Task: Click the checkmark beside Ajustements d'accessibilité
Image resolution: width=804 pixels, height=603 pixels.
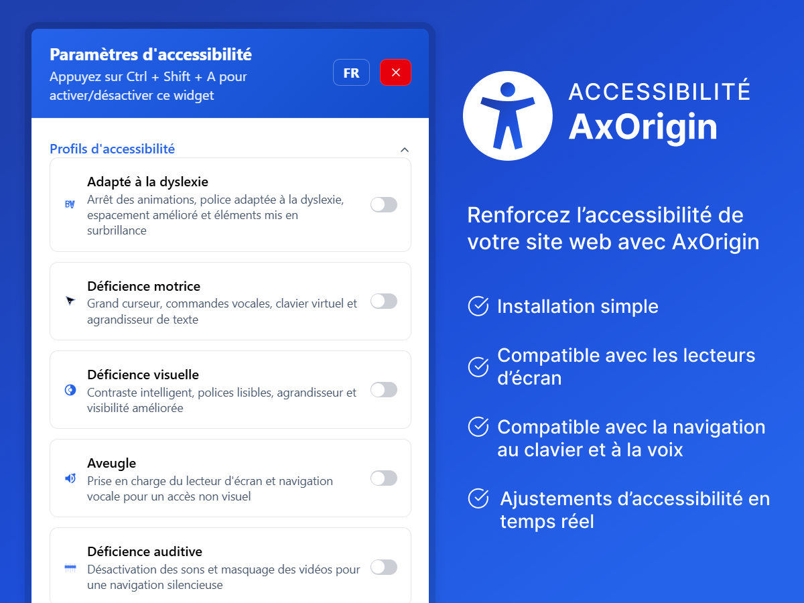Action: point(478,498)
